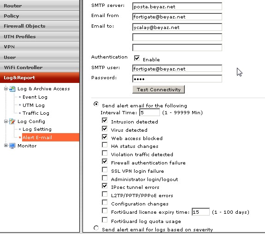Click the Log Config notepad icon
The height and width of the screenshot is (234, 265).
(12, 122)
